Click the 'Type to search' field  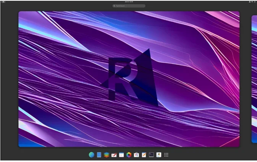pos(129,6)
